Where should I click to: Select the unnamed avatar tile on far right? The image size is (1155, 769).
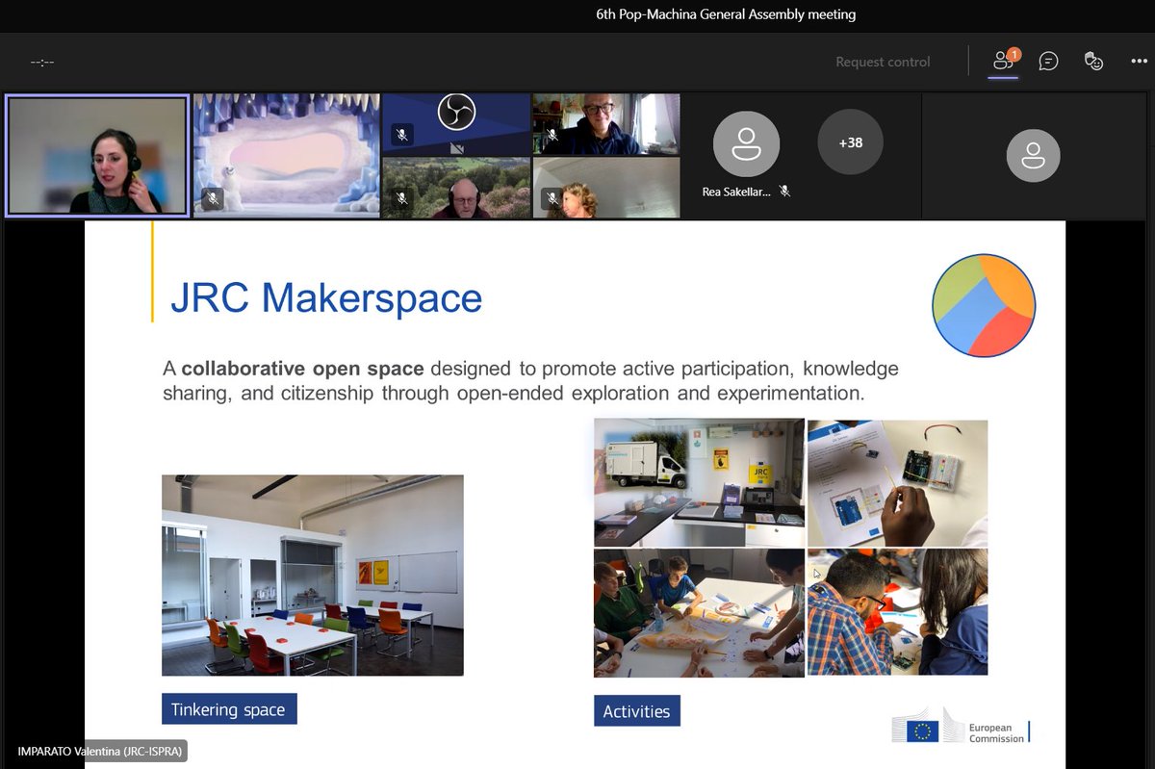pos(1033,155)
